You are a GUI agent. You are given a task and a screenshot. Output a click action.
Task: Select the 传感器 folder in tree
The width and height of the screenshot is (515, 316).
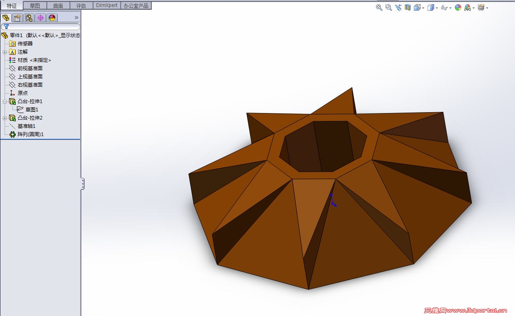pyautogui.click(x=25, y=44)
